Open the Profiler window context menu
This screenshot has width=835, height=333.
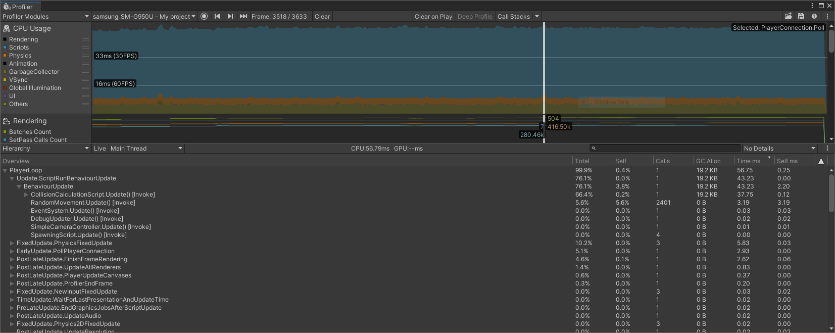tap(812, 6)
